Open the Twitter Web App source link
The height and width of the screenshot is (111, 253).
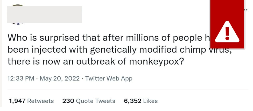click(x=109, y=78)
